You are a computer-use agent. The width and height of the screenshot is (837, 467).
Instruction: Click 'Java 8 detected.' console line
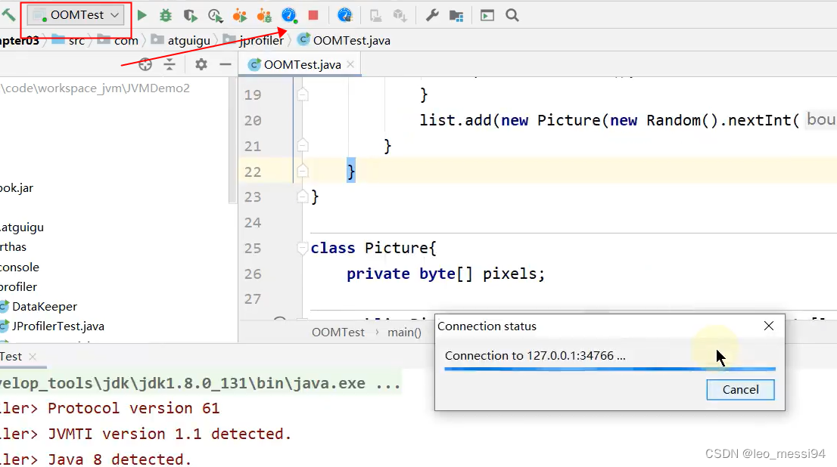coord(120,459)
